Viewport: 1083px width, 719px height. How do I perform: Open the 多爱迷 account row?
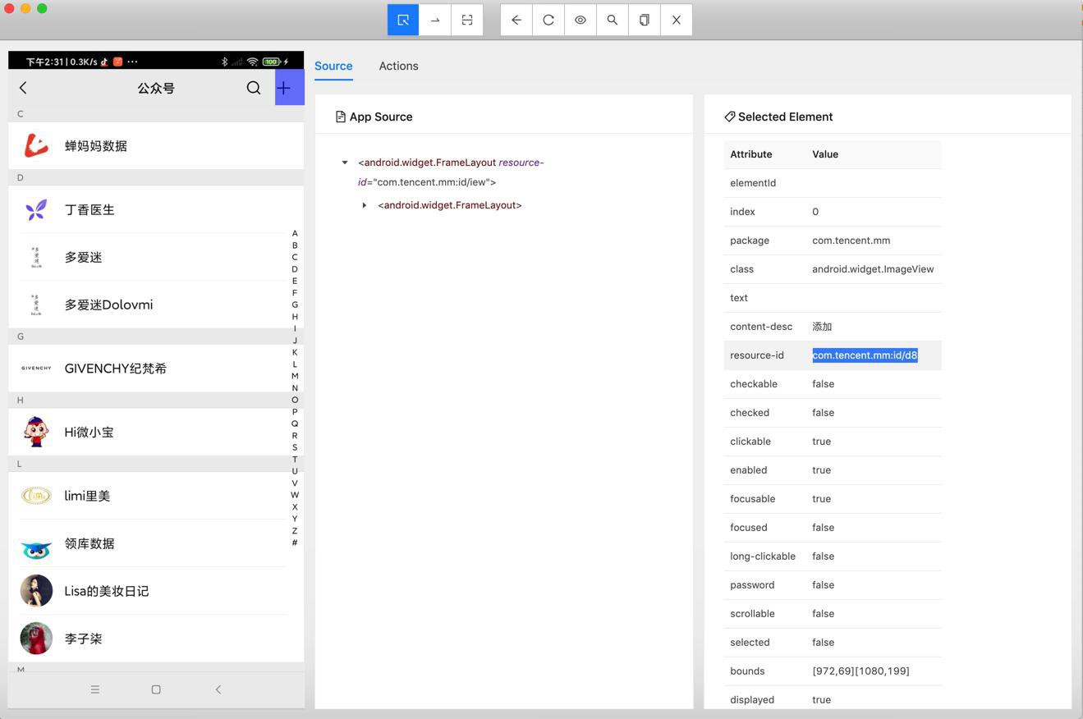(x=156, y=258)
